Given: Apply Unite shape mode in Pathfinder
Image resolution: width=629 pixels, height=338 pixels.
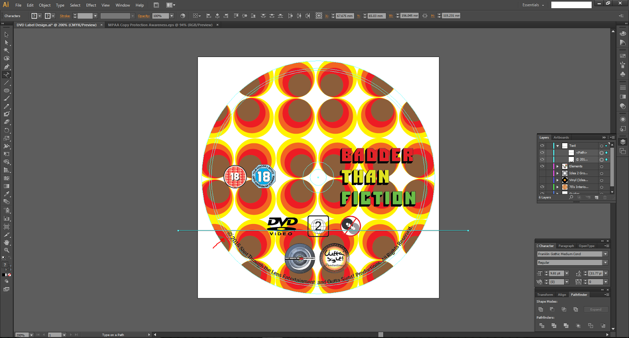Looking at the screenshot, I should 541,309.
